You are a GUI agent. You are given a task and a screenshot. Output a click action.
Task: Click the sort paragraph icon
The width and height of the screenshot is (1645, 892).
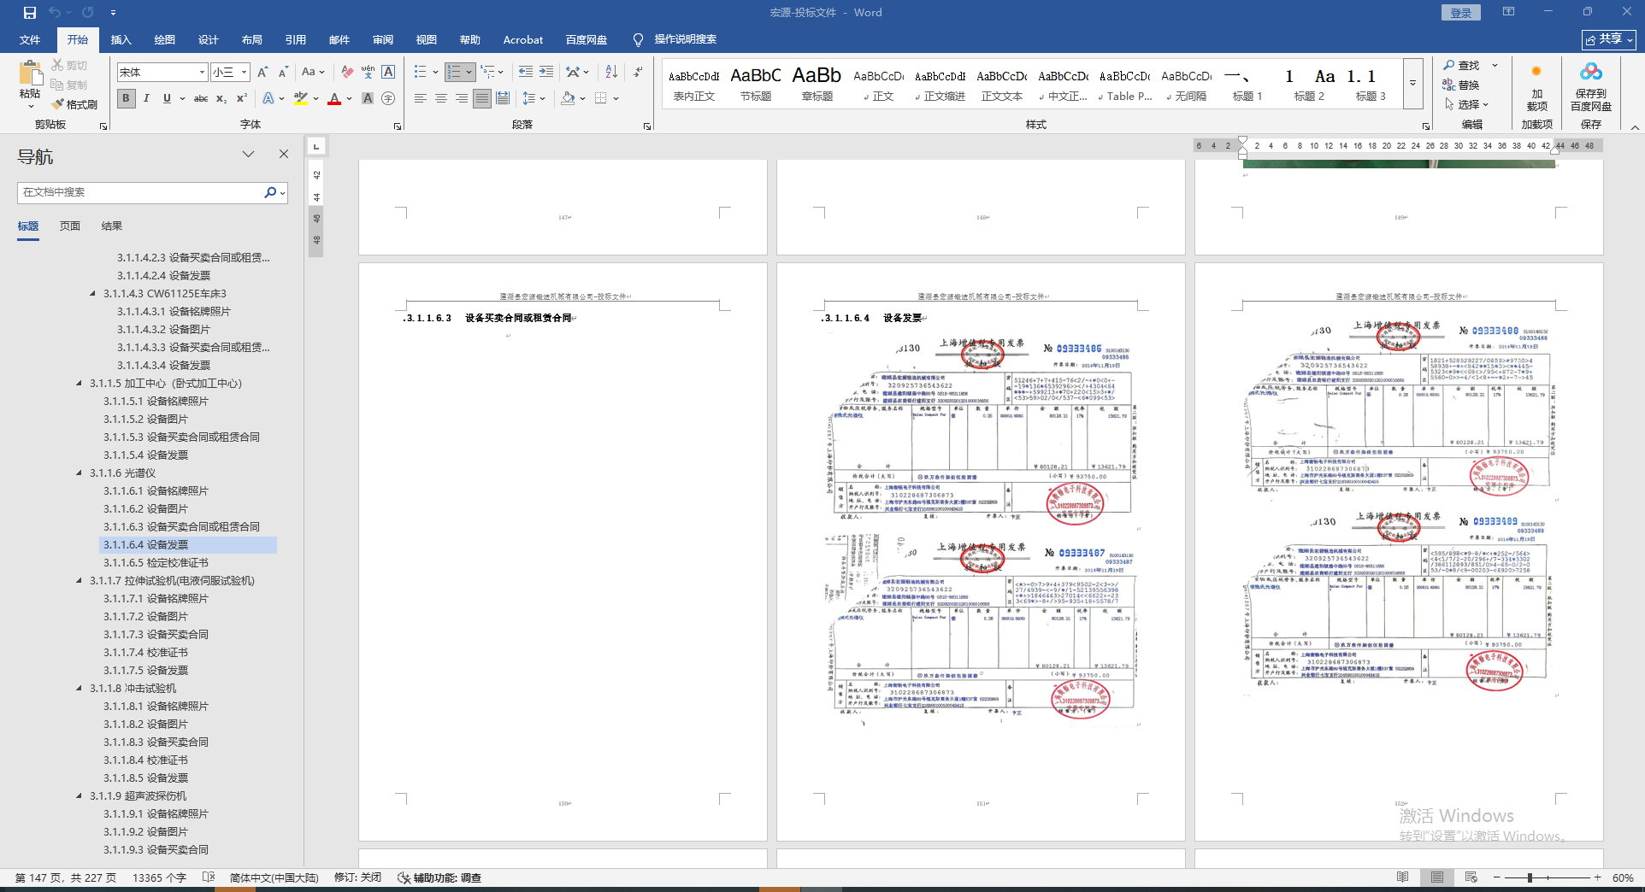click(x=611, y=72)
